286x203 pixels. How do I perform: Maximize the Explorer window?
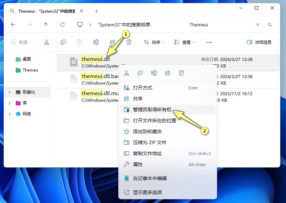(257, 8)
